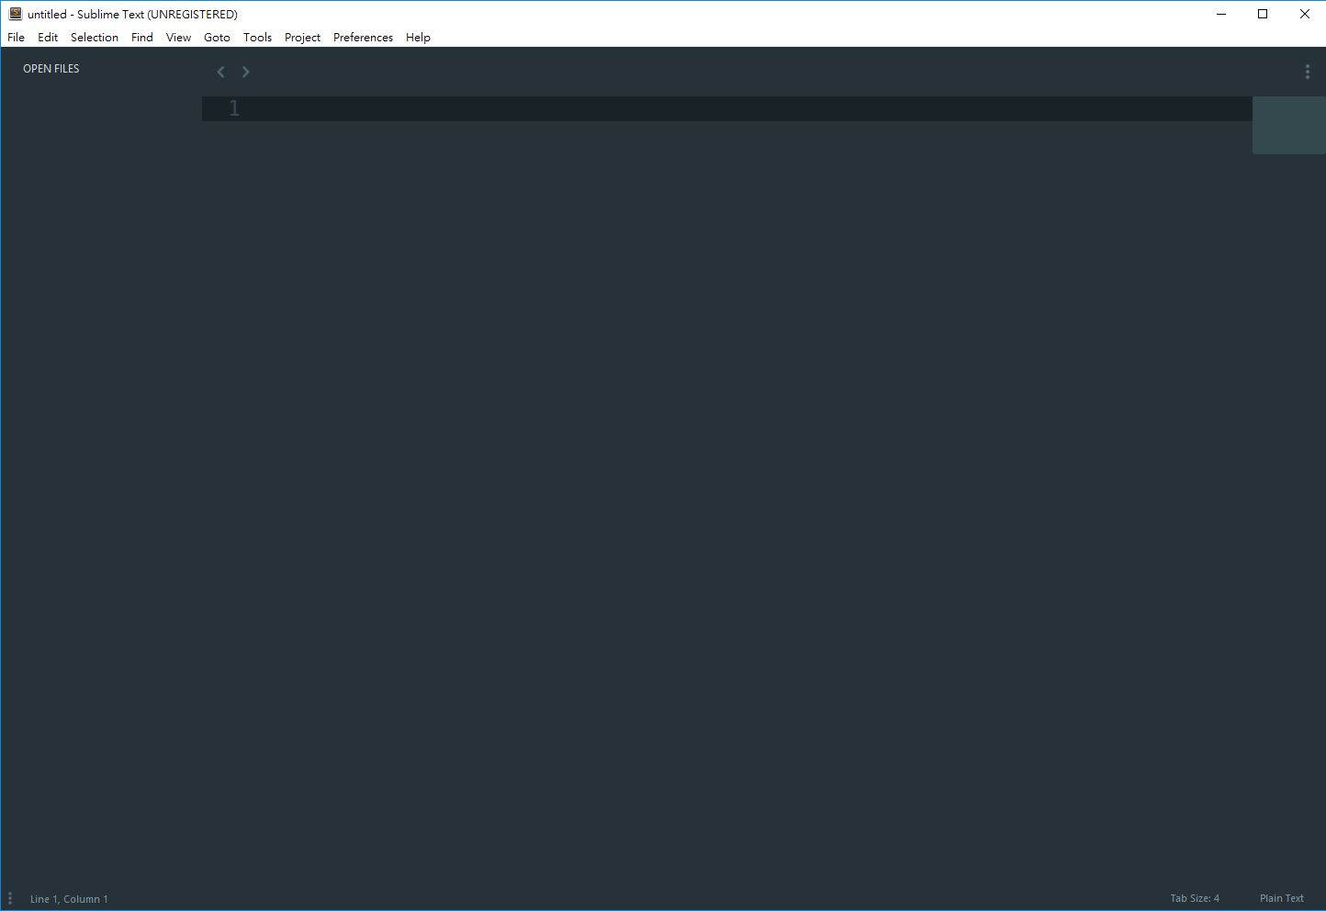Click the back navigation arrow in tab bar
Viewport: 1326px width, 911px height.
click(220, 72)
